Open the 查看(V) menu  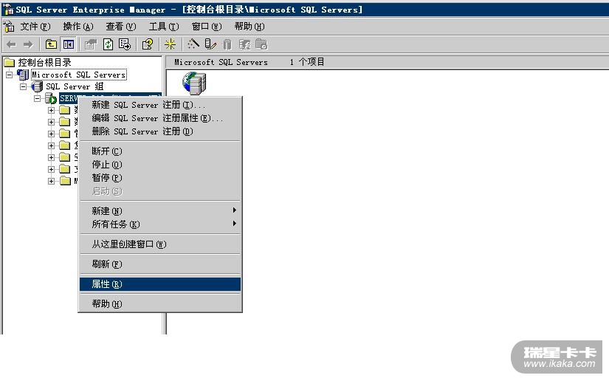121,27
